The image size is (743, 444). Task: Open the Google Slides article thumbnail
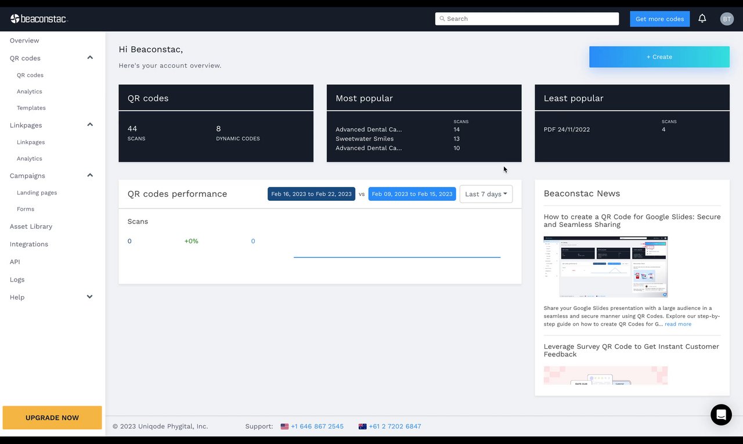click(x=605, y=267)
